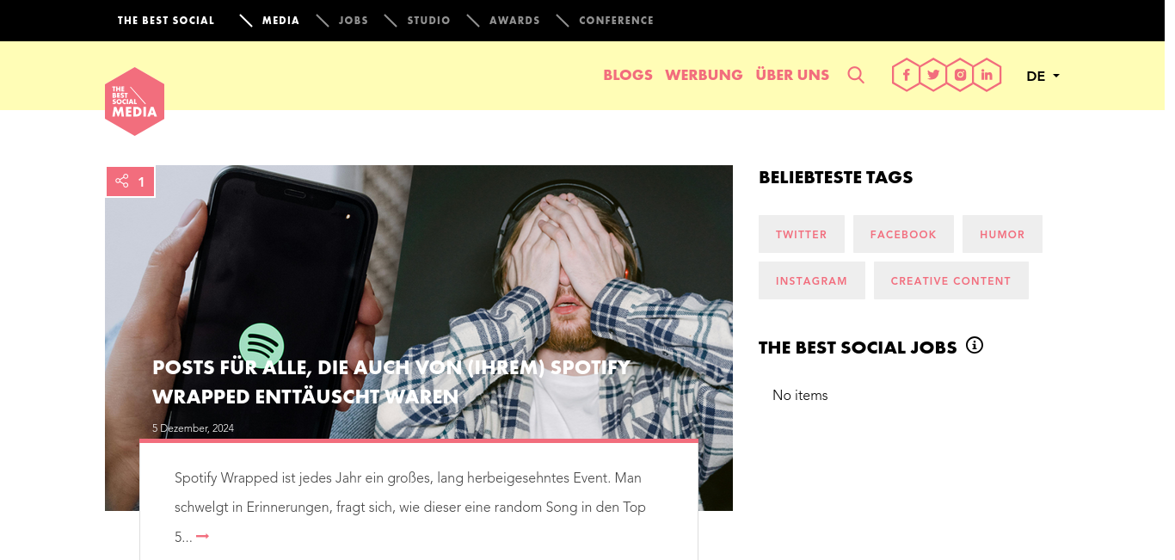Screen dimensions: 1175x560
Task: Open the Werbung menu item
Action: 704,75
